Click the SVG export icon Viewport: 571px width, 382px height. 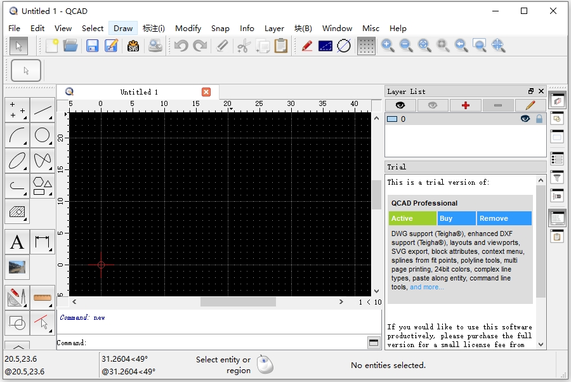pyautogui.click(x=133, y=46)
